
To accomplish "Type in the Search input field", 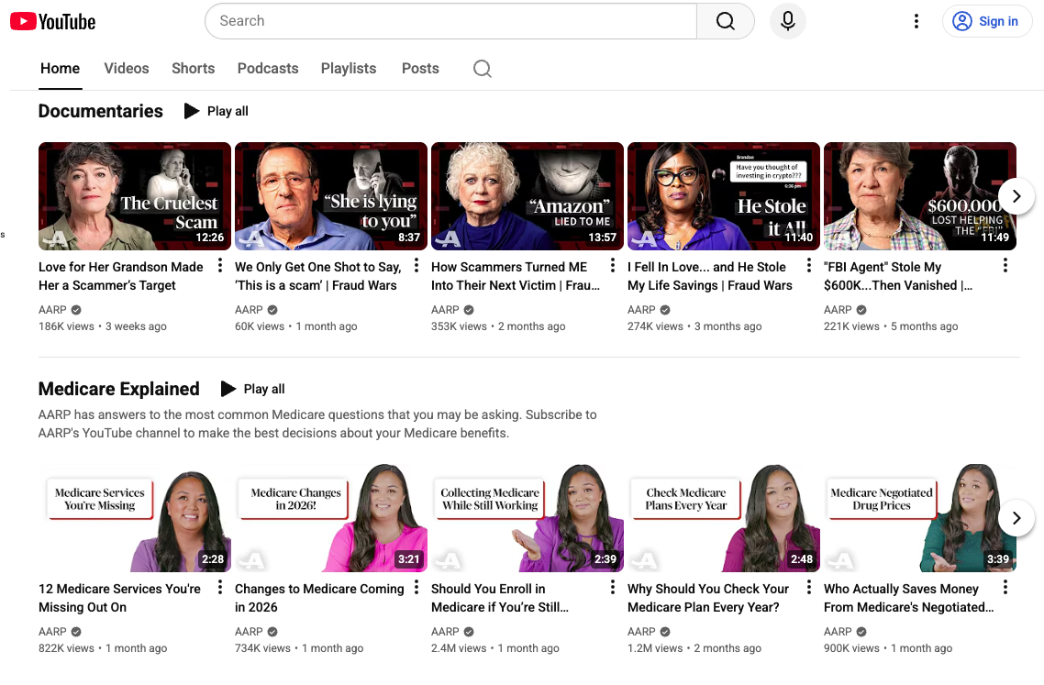I will pyautogui.click(x=450, y=21).
